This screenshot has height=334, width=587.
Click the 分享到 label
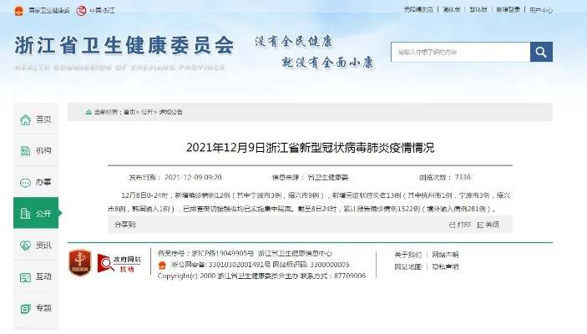pyautogui.click(x=125, y=225)
